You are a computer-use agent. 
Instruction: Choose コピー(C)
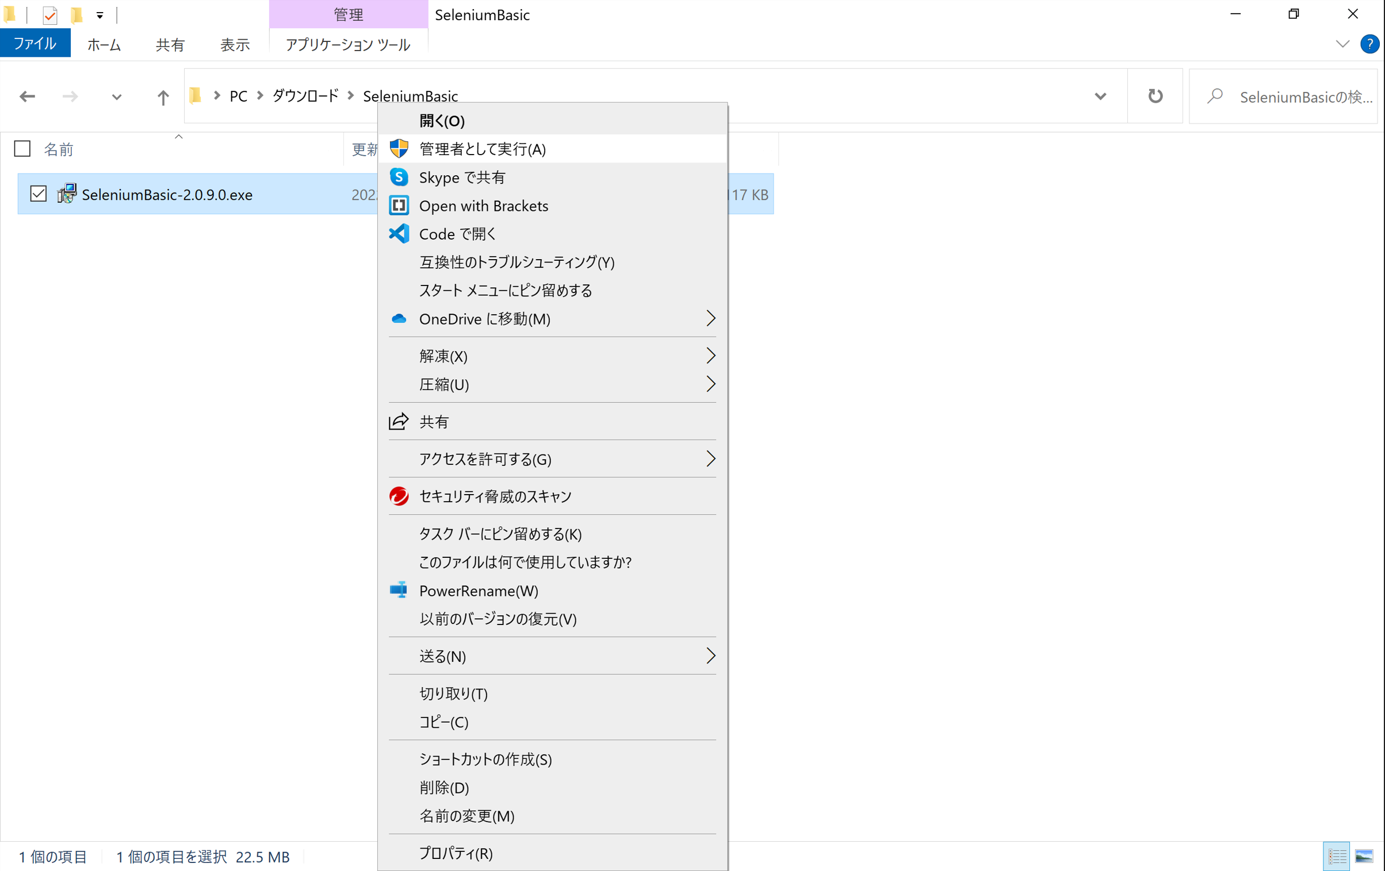point(552,722)
